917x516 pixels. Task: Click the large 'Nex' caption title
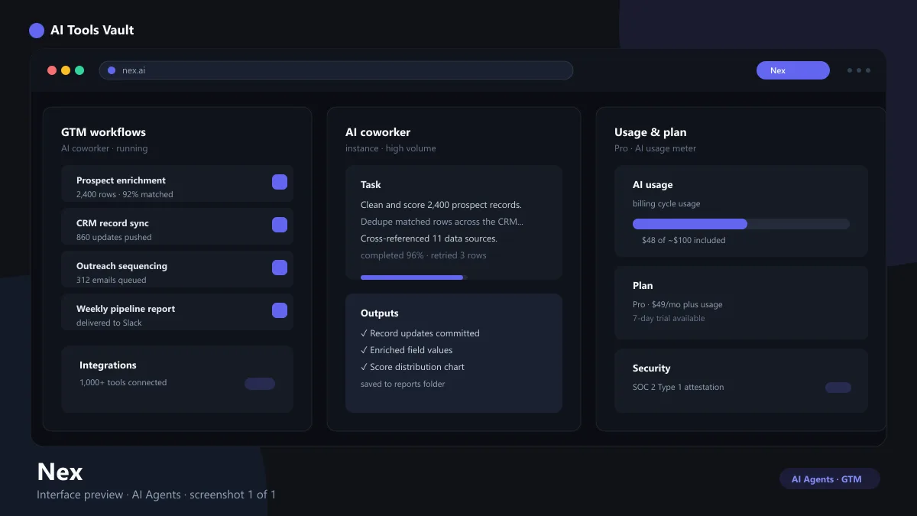(60, 471)
